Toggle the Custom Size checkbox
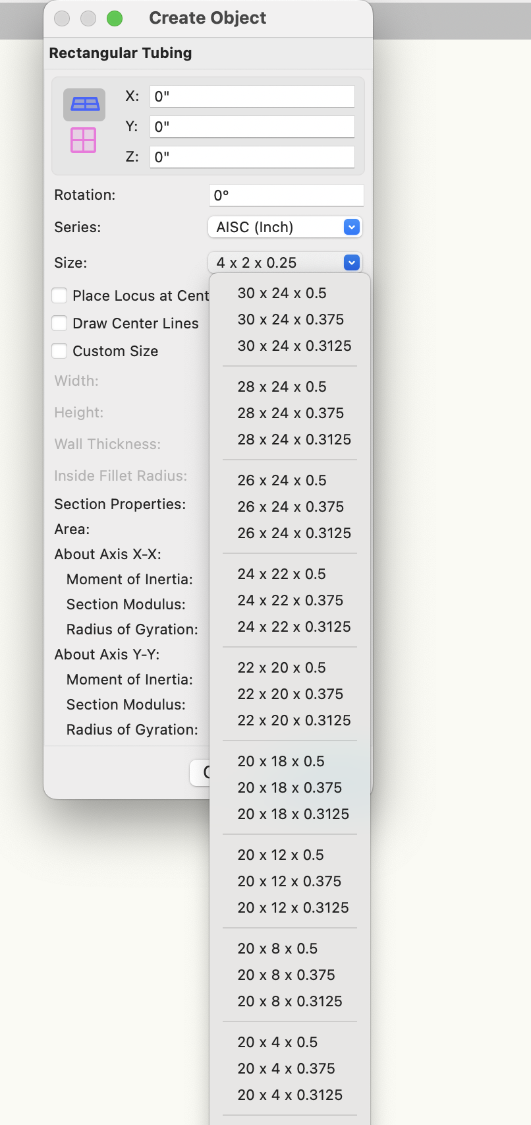The image size is (531, 1125). click(x=59, y=351)
